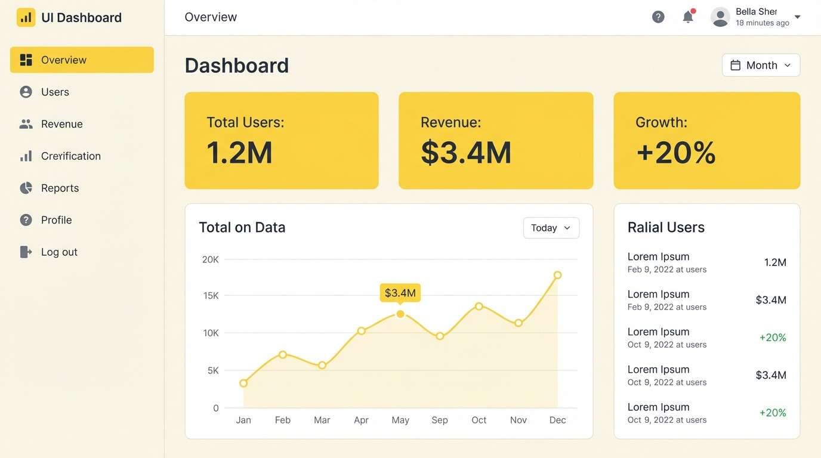Check notifications via the bell icon
Viewport: 821px width, 458px height.
pyautogui.click(x=687, y=17)
